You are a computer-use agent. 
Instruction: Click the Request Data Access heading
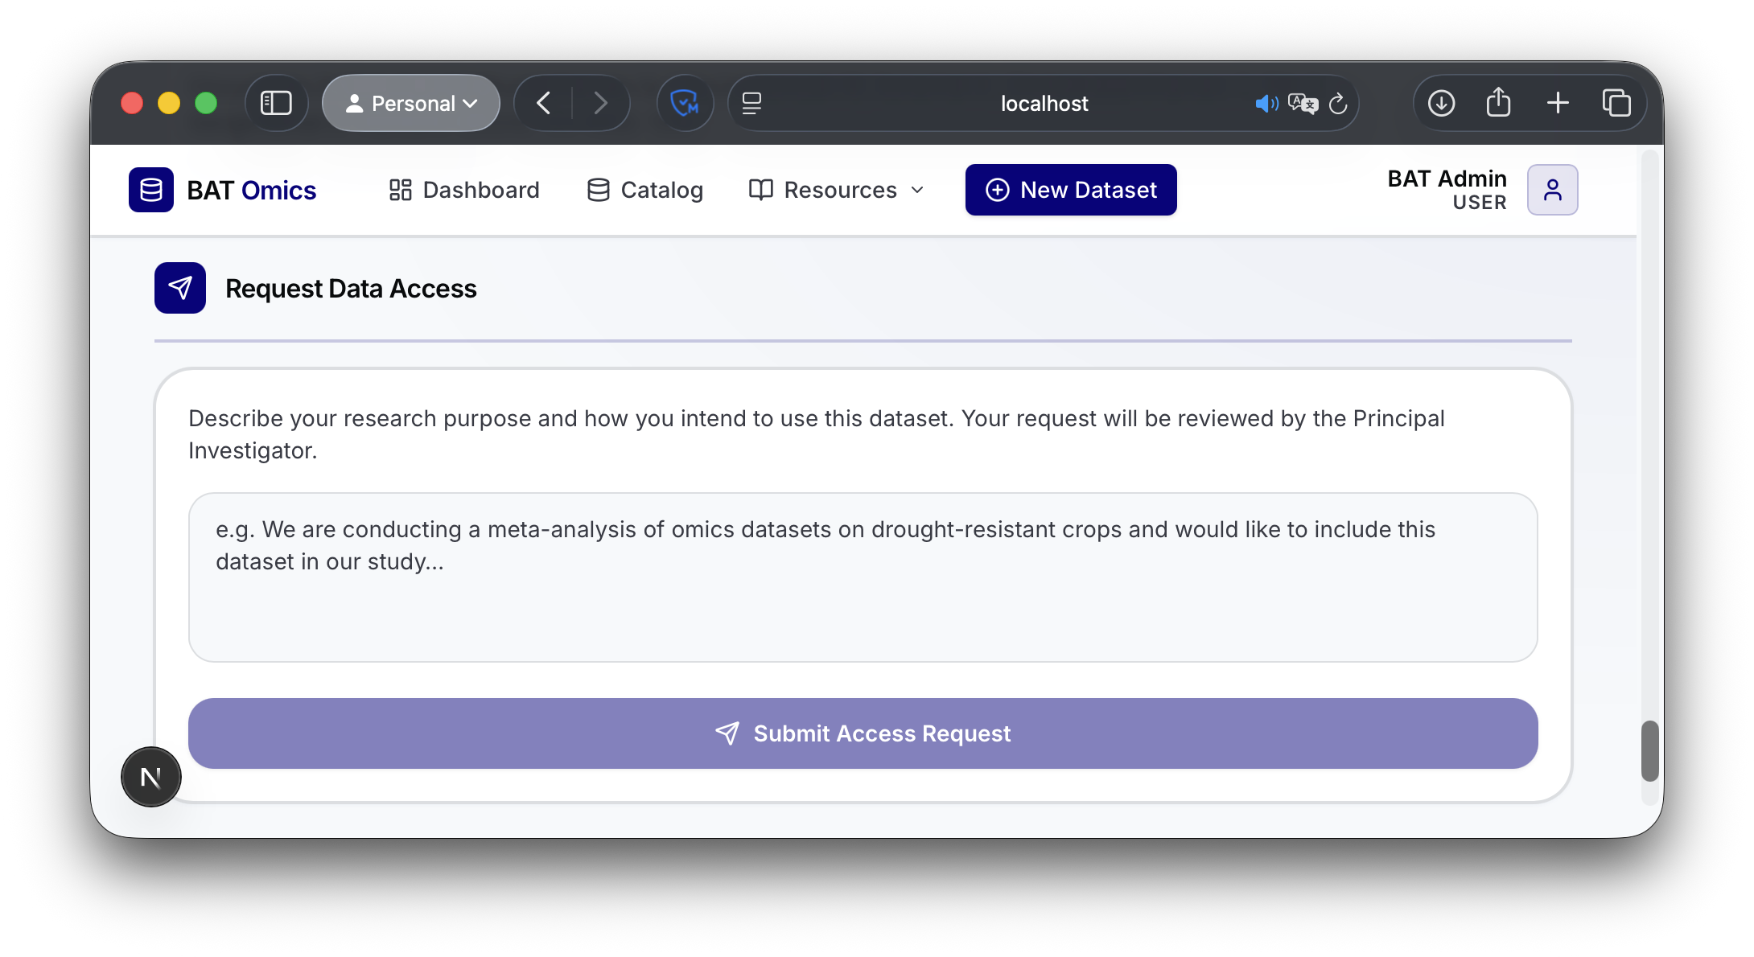(x=351, y=289)
